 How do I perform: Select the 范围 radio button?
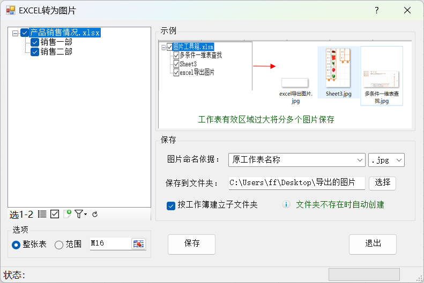point(59,244)
